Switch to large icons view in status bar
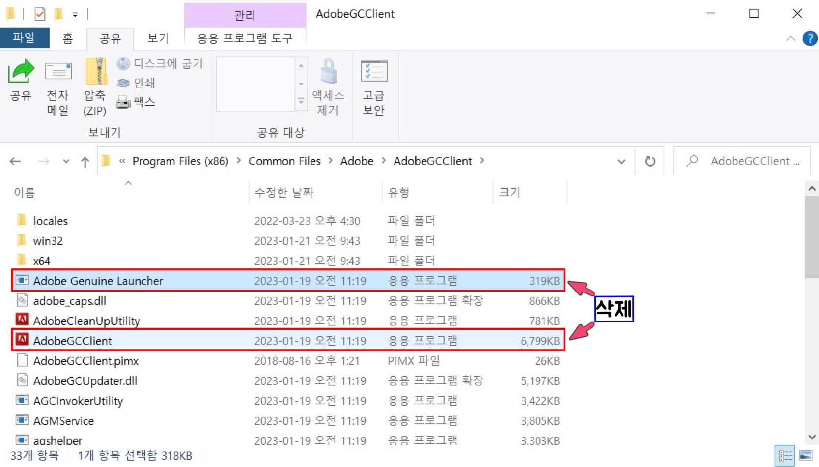The image size is (819, 467). (806, 456)
